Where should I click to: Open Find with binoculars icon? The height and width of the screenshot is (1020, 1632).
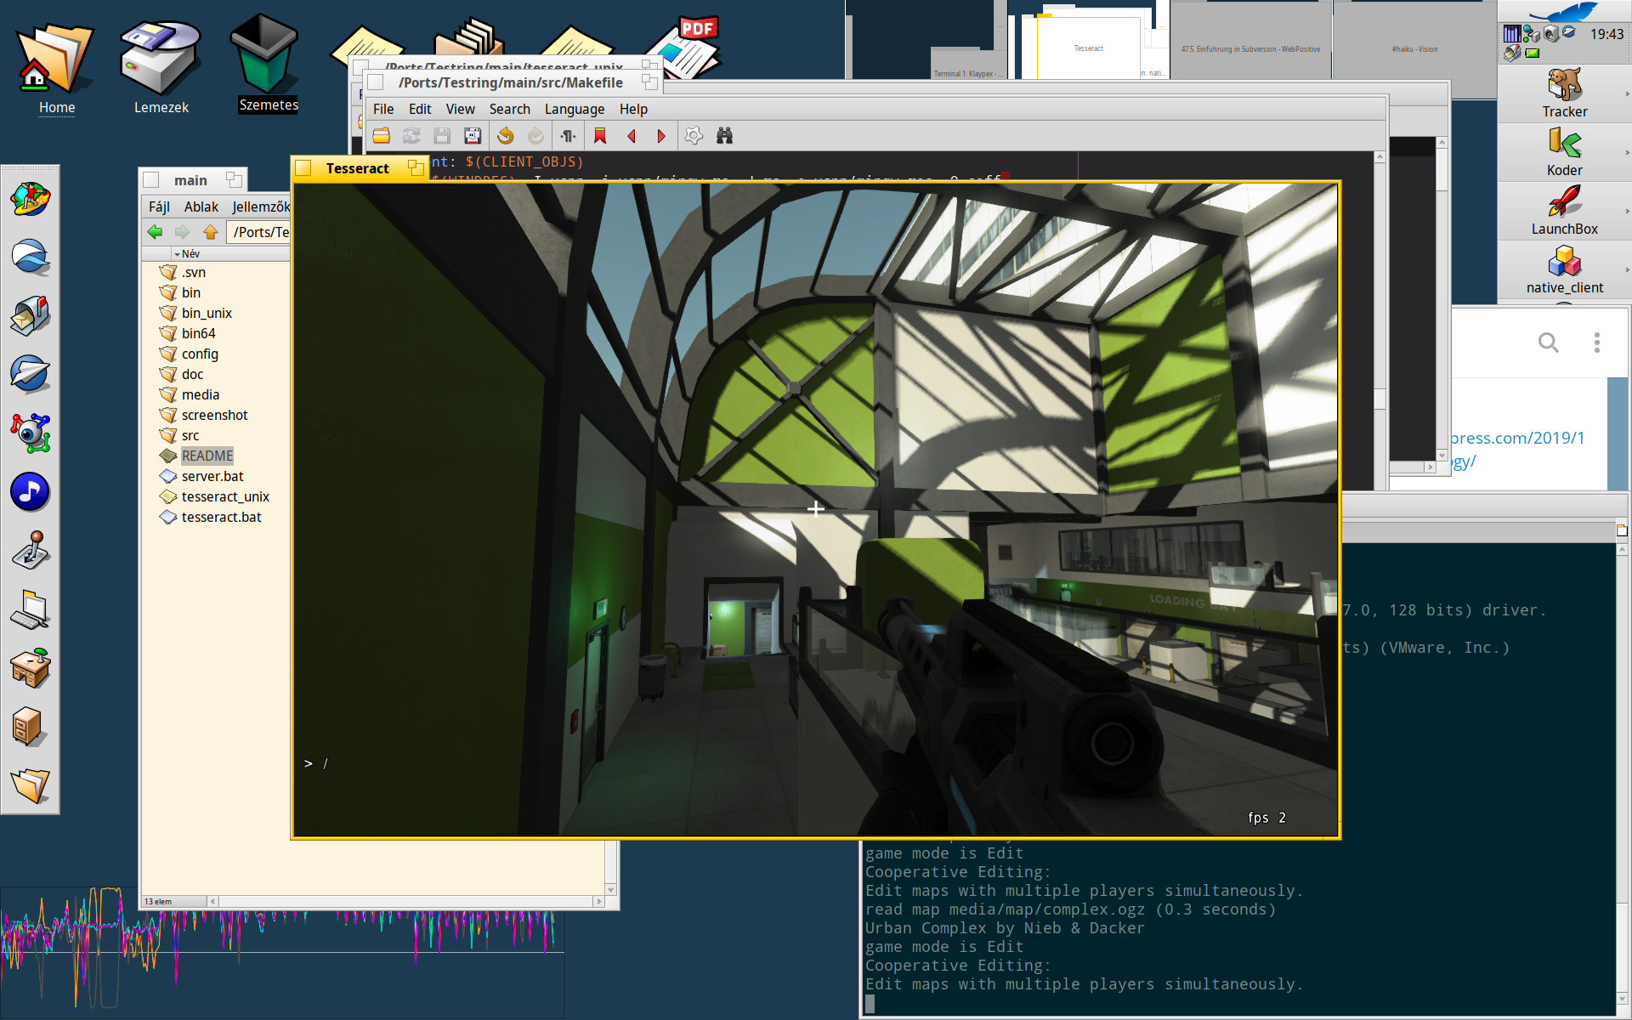point(724,136)
